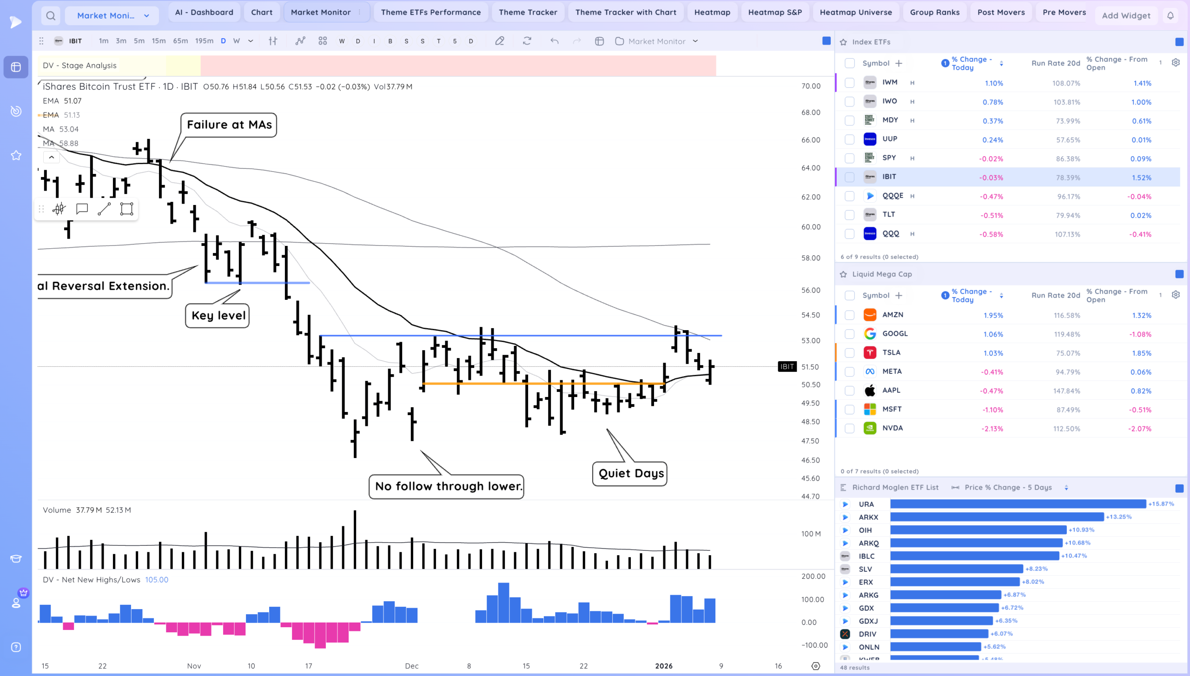
Task: Toggle the NVDA row checkbox
Action: (x=850, y=429)
